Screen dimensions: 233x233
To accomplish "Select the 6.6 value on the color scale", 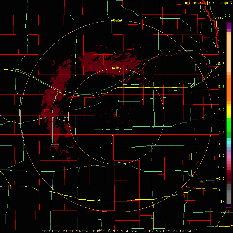I will (x=221, y=75).
